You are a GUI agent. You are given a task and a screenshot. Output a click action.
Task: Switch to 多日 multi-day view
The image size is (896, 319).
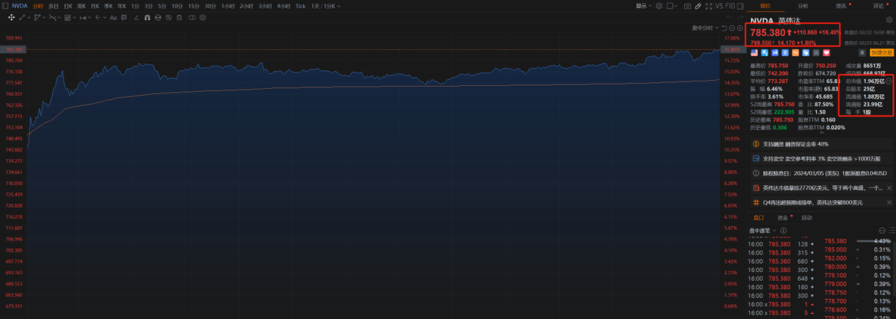pos(53,6)
